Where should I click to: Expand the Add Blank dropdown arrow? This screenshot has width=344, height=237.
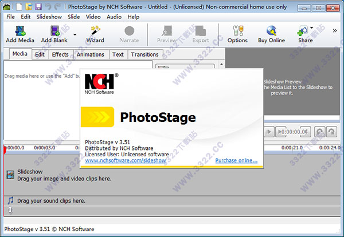pyautogui.click(x=75, y=34)
